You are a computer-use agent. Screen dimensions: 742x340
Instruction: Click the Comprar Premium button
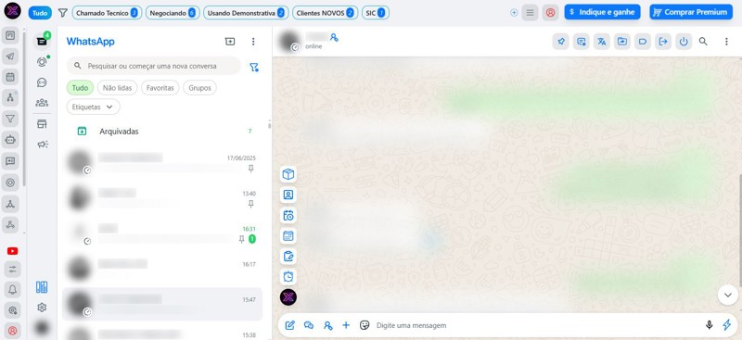pyautogui.click(x=691, y=12)
